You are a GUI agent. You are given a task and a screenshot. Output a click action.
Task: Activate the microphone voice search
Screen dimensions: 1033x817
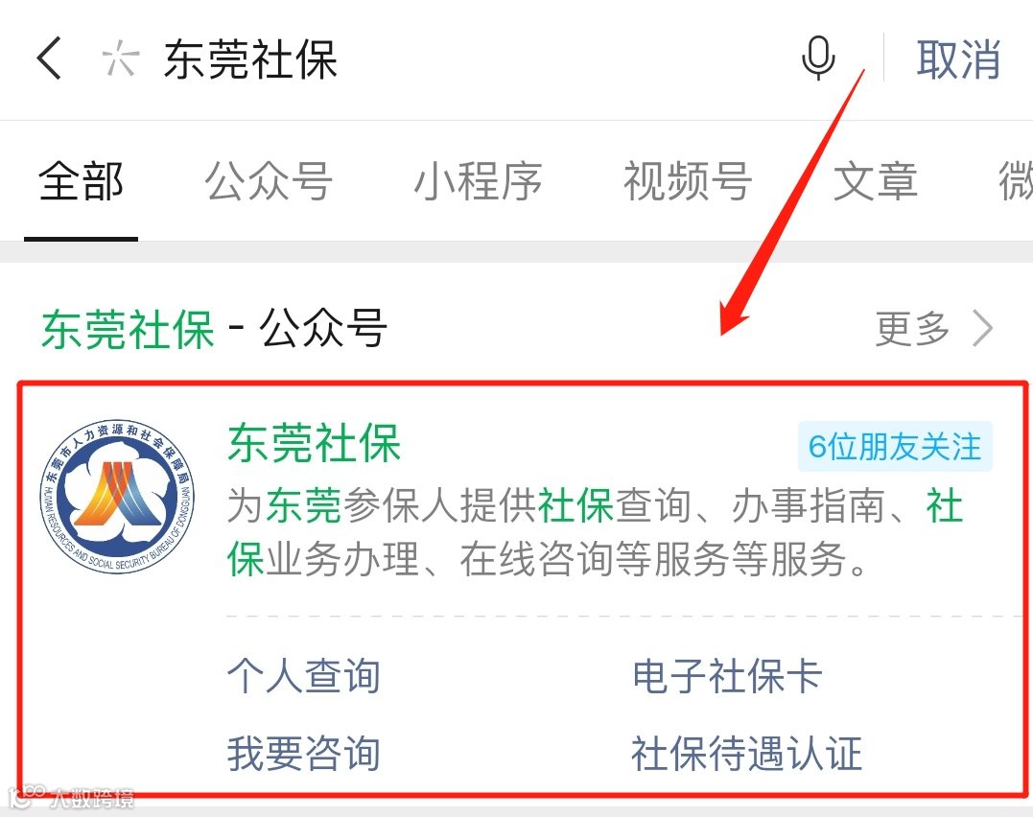tap(818, 58)
